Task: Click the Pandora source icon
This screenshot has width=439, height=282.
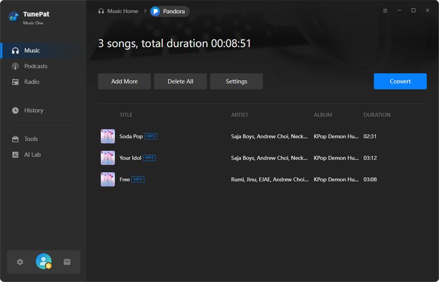Action: (155, 11)
